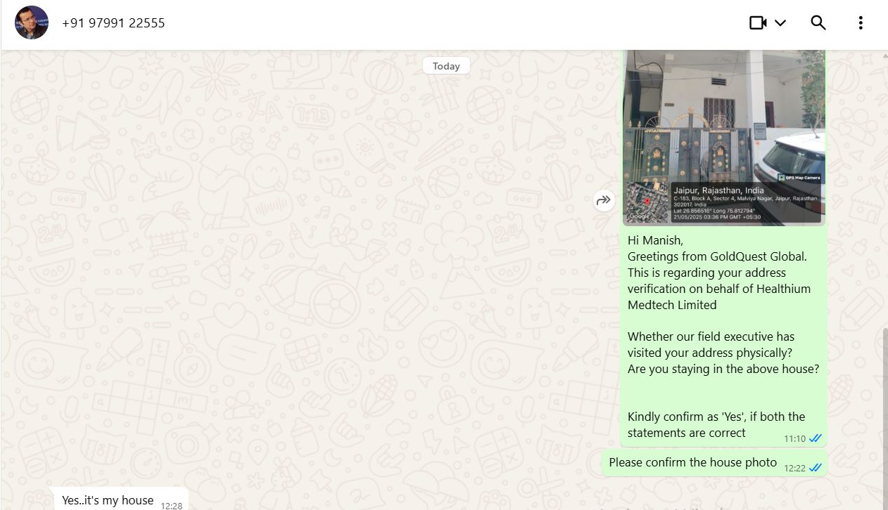
Task: Click the 12:28 reply timestamp
Action: click(172, 505)
